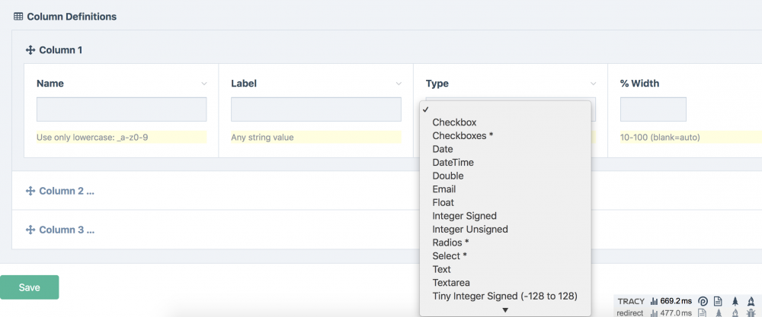The image size is (762, 317).
Task: Collapse the Label field chevron
Action: [399, 84]
